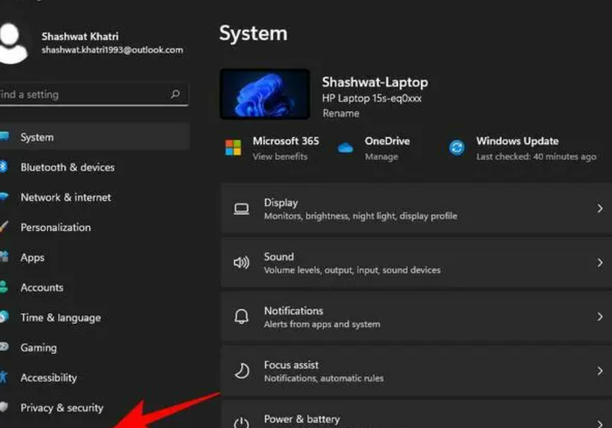Image resolution: width=612 pixels, height=428 pixels.
Task: Open the Power & battery row
Action: tap(416, 414)
